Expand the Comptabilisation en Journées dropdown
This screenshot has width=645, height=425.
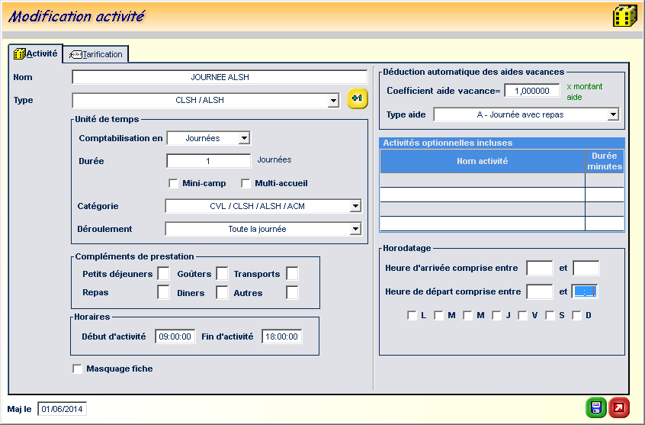pos(243,138)
